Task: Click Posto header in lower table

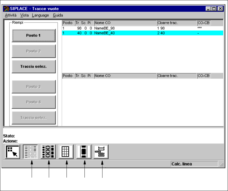Action: pyautogui.click(x=68, y=76)
